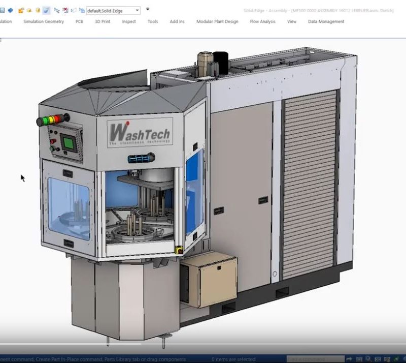This screenshot has width=406, height=363.
Task: Click the list icon at the toolbar's left edge
Action: pos(2,10)
